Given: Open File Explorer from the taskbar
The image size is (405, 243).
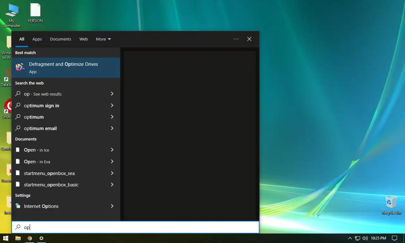Looking at the screenshot, I should pyautogui.click(x=18, y=238).
